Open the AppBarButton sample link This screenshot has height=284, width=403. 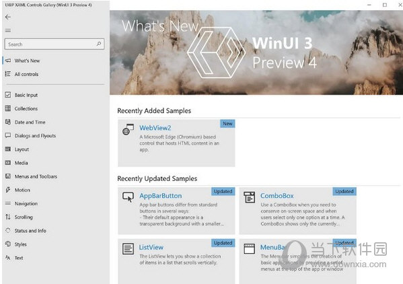click(161, 196)
